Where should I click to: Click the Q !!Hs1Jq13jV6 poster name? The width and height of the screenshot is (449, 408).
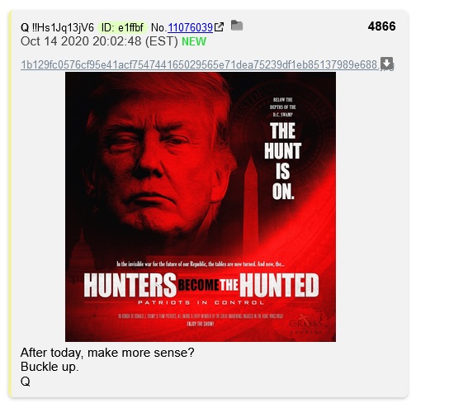click(x=57, y=27)
